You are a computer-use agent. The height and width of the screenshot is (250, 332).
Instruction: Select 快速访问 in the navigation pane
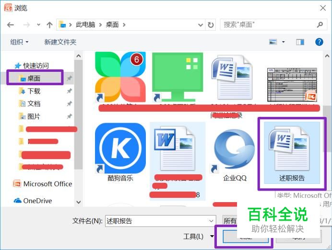click(32, 66)
